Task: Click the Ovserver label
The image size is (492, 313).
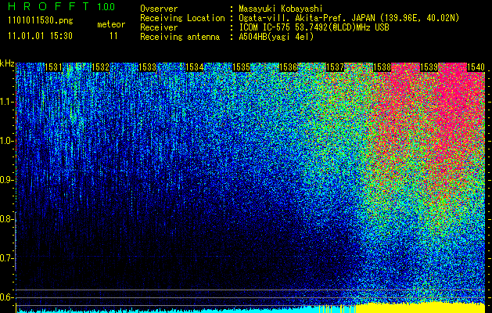Action: (159, 9)
